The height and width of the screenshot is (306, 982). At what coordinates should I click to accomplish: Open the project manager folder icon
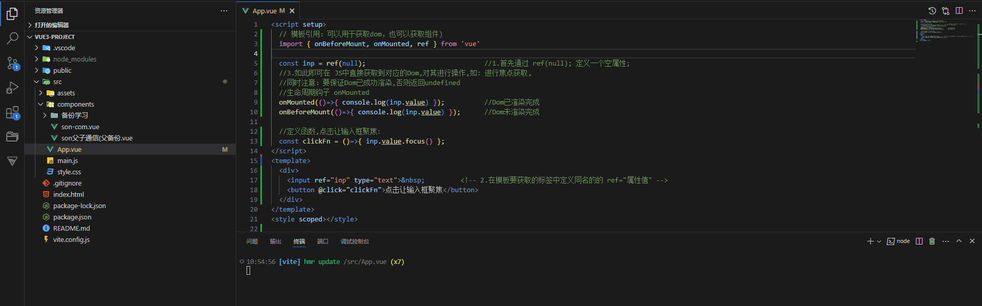click(12, 136)
